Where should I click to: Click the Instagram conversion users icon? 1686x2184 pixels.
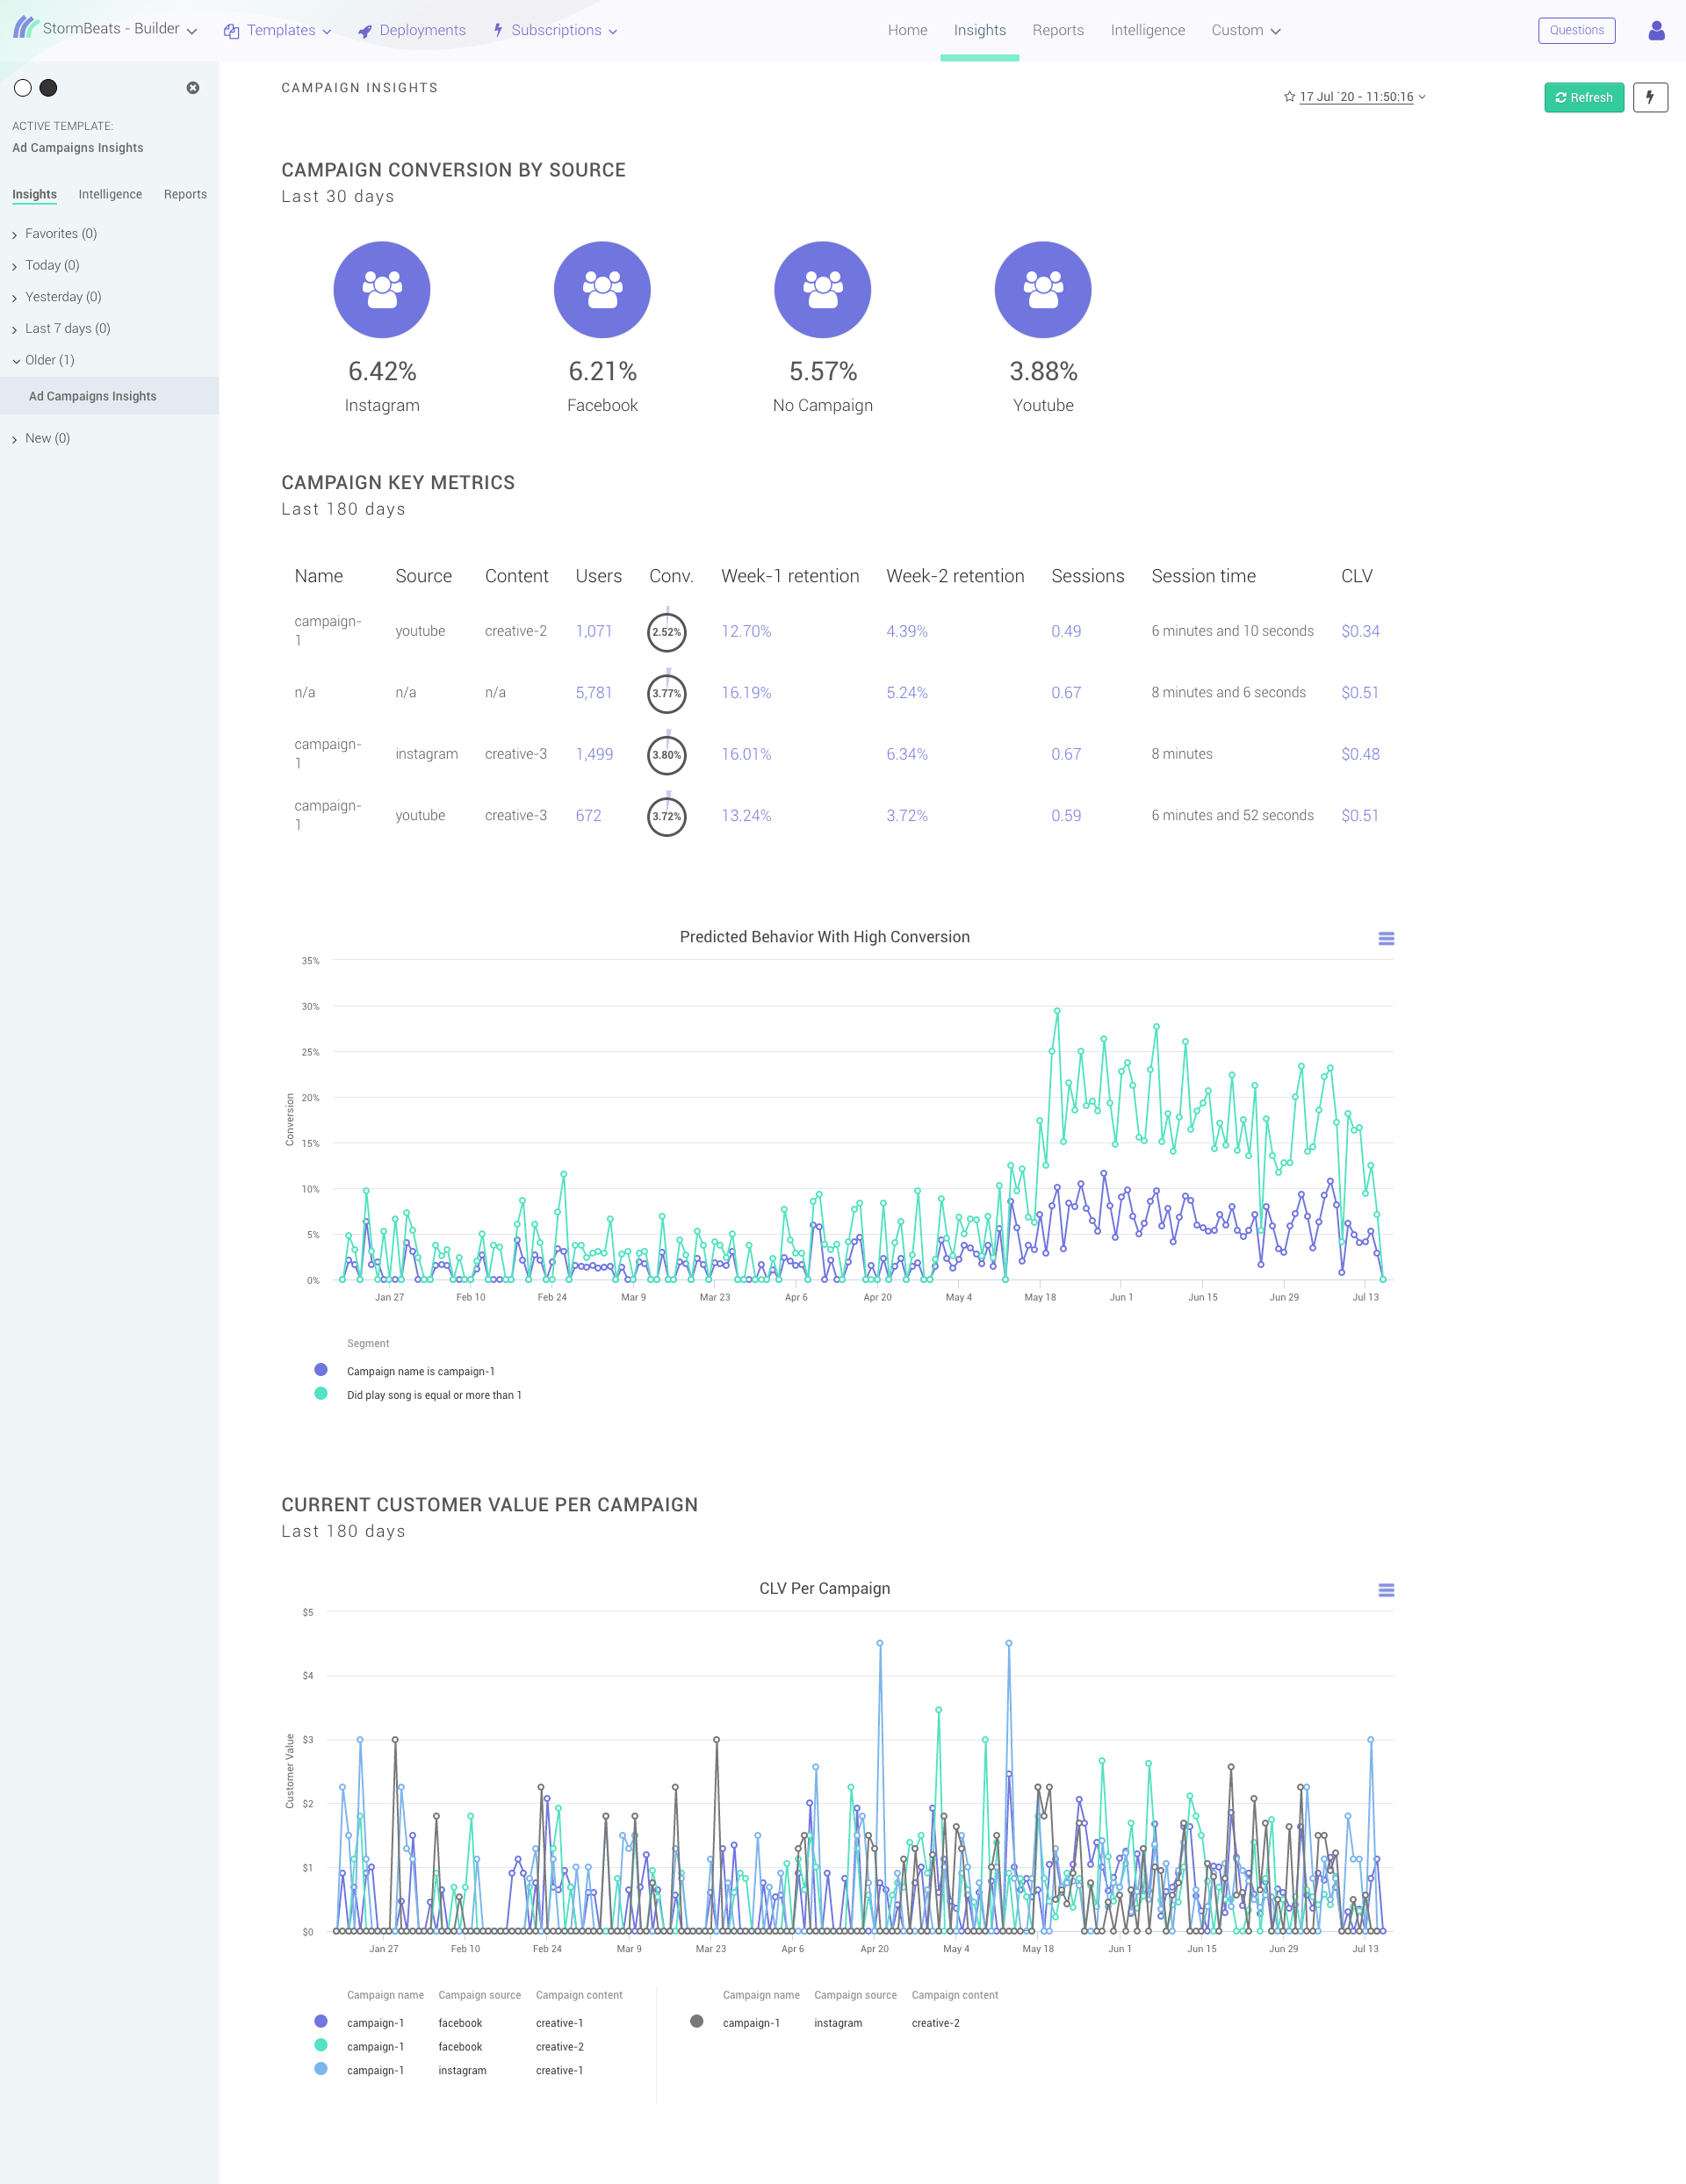tap(382, 289)
